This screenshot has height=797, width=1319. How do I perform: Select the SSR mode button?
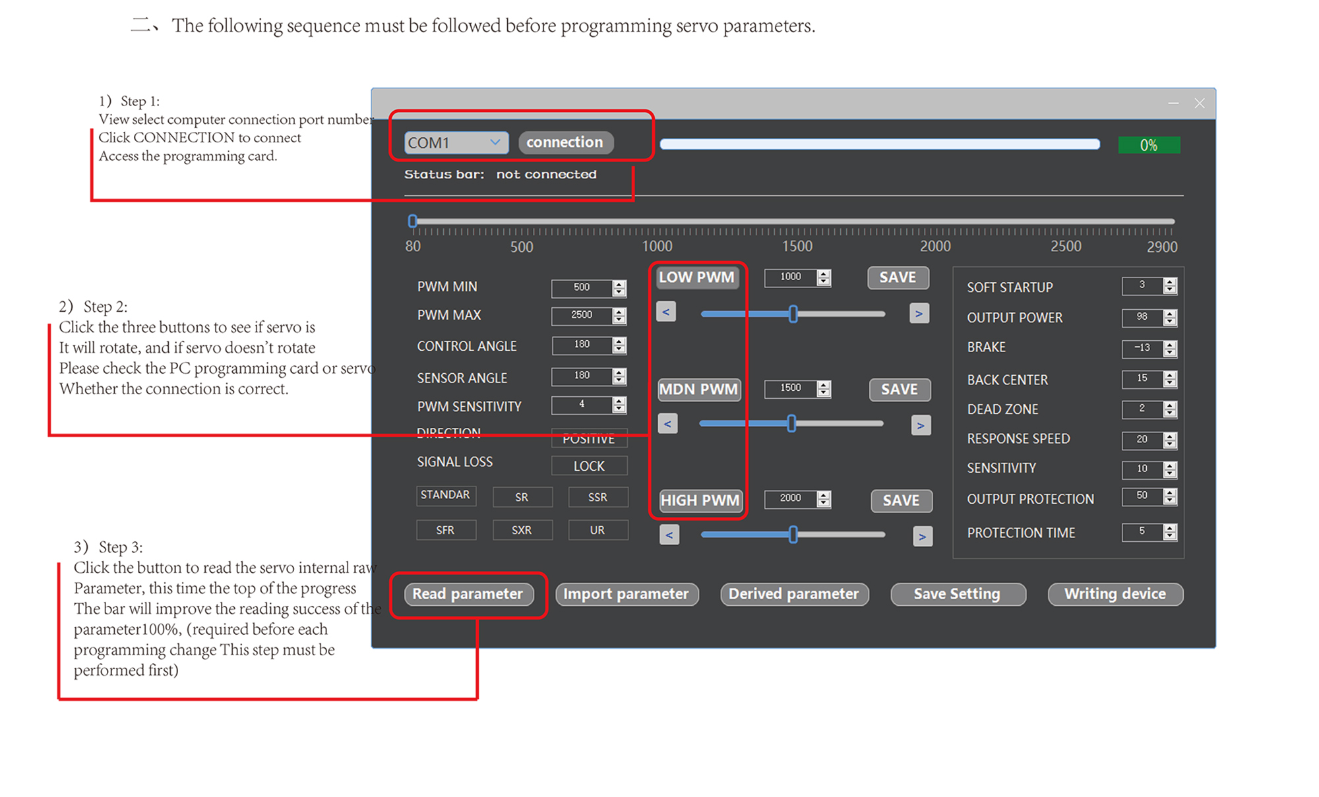pyautogui.click(x=598, y=497)
